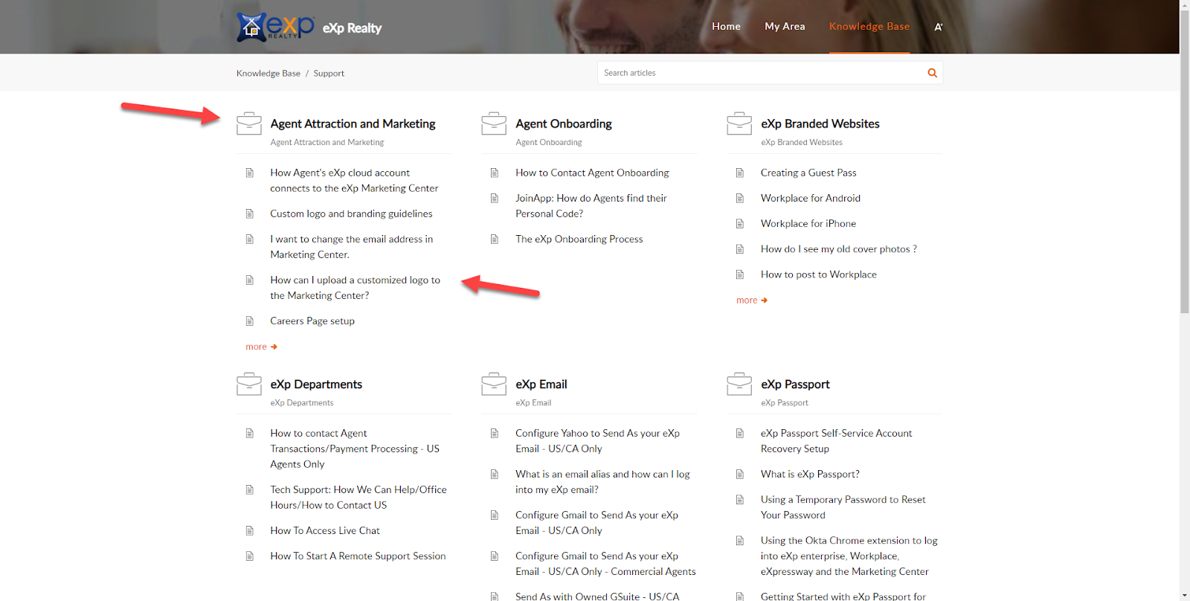Click document icon beside How do I see my old cover photos
The height and width of the screenshot is (601, 1190).
point(740,249)
